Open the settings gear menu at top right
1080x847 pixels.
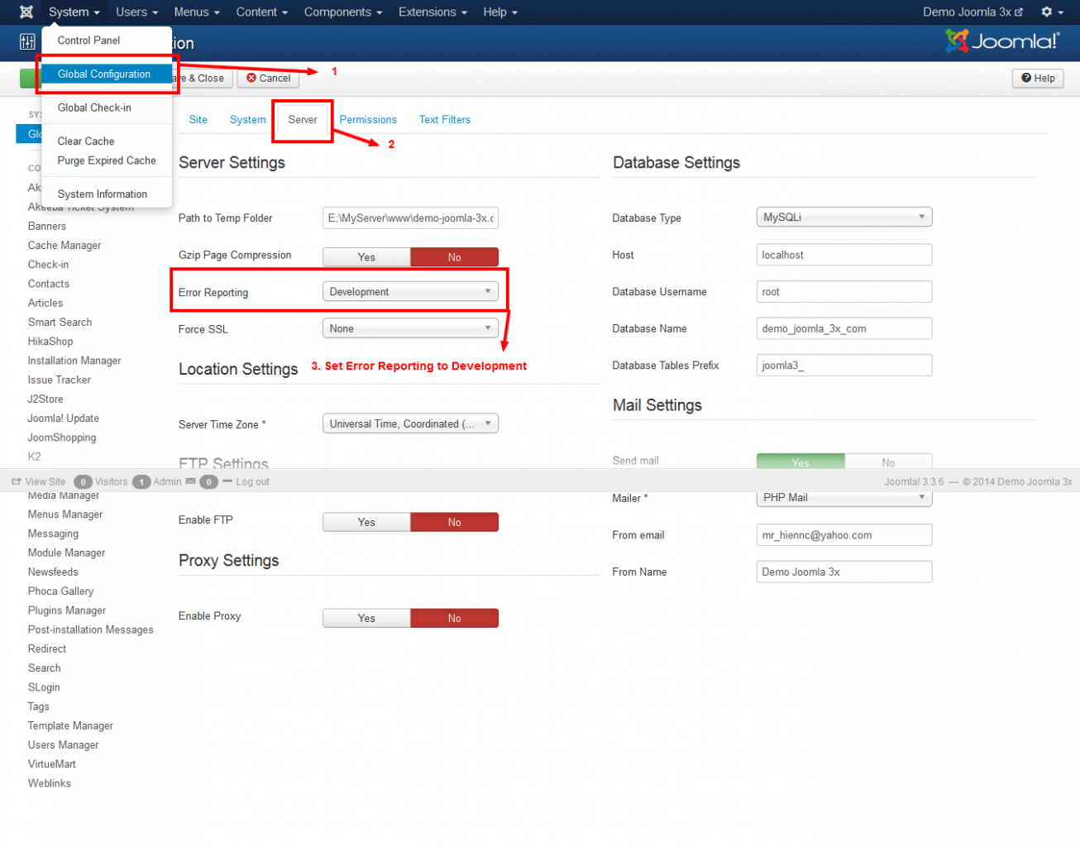point(1051,12)
